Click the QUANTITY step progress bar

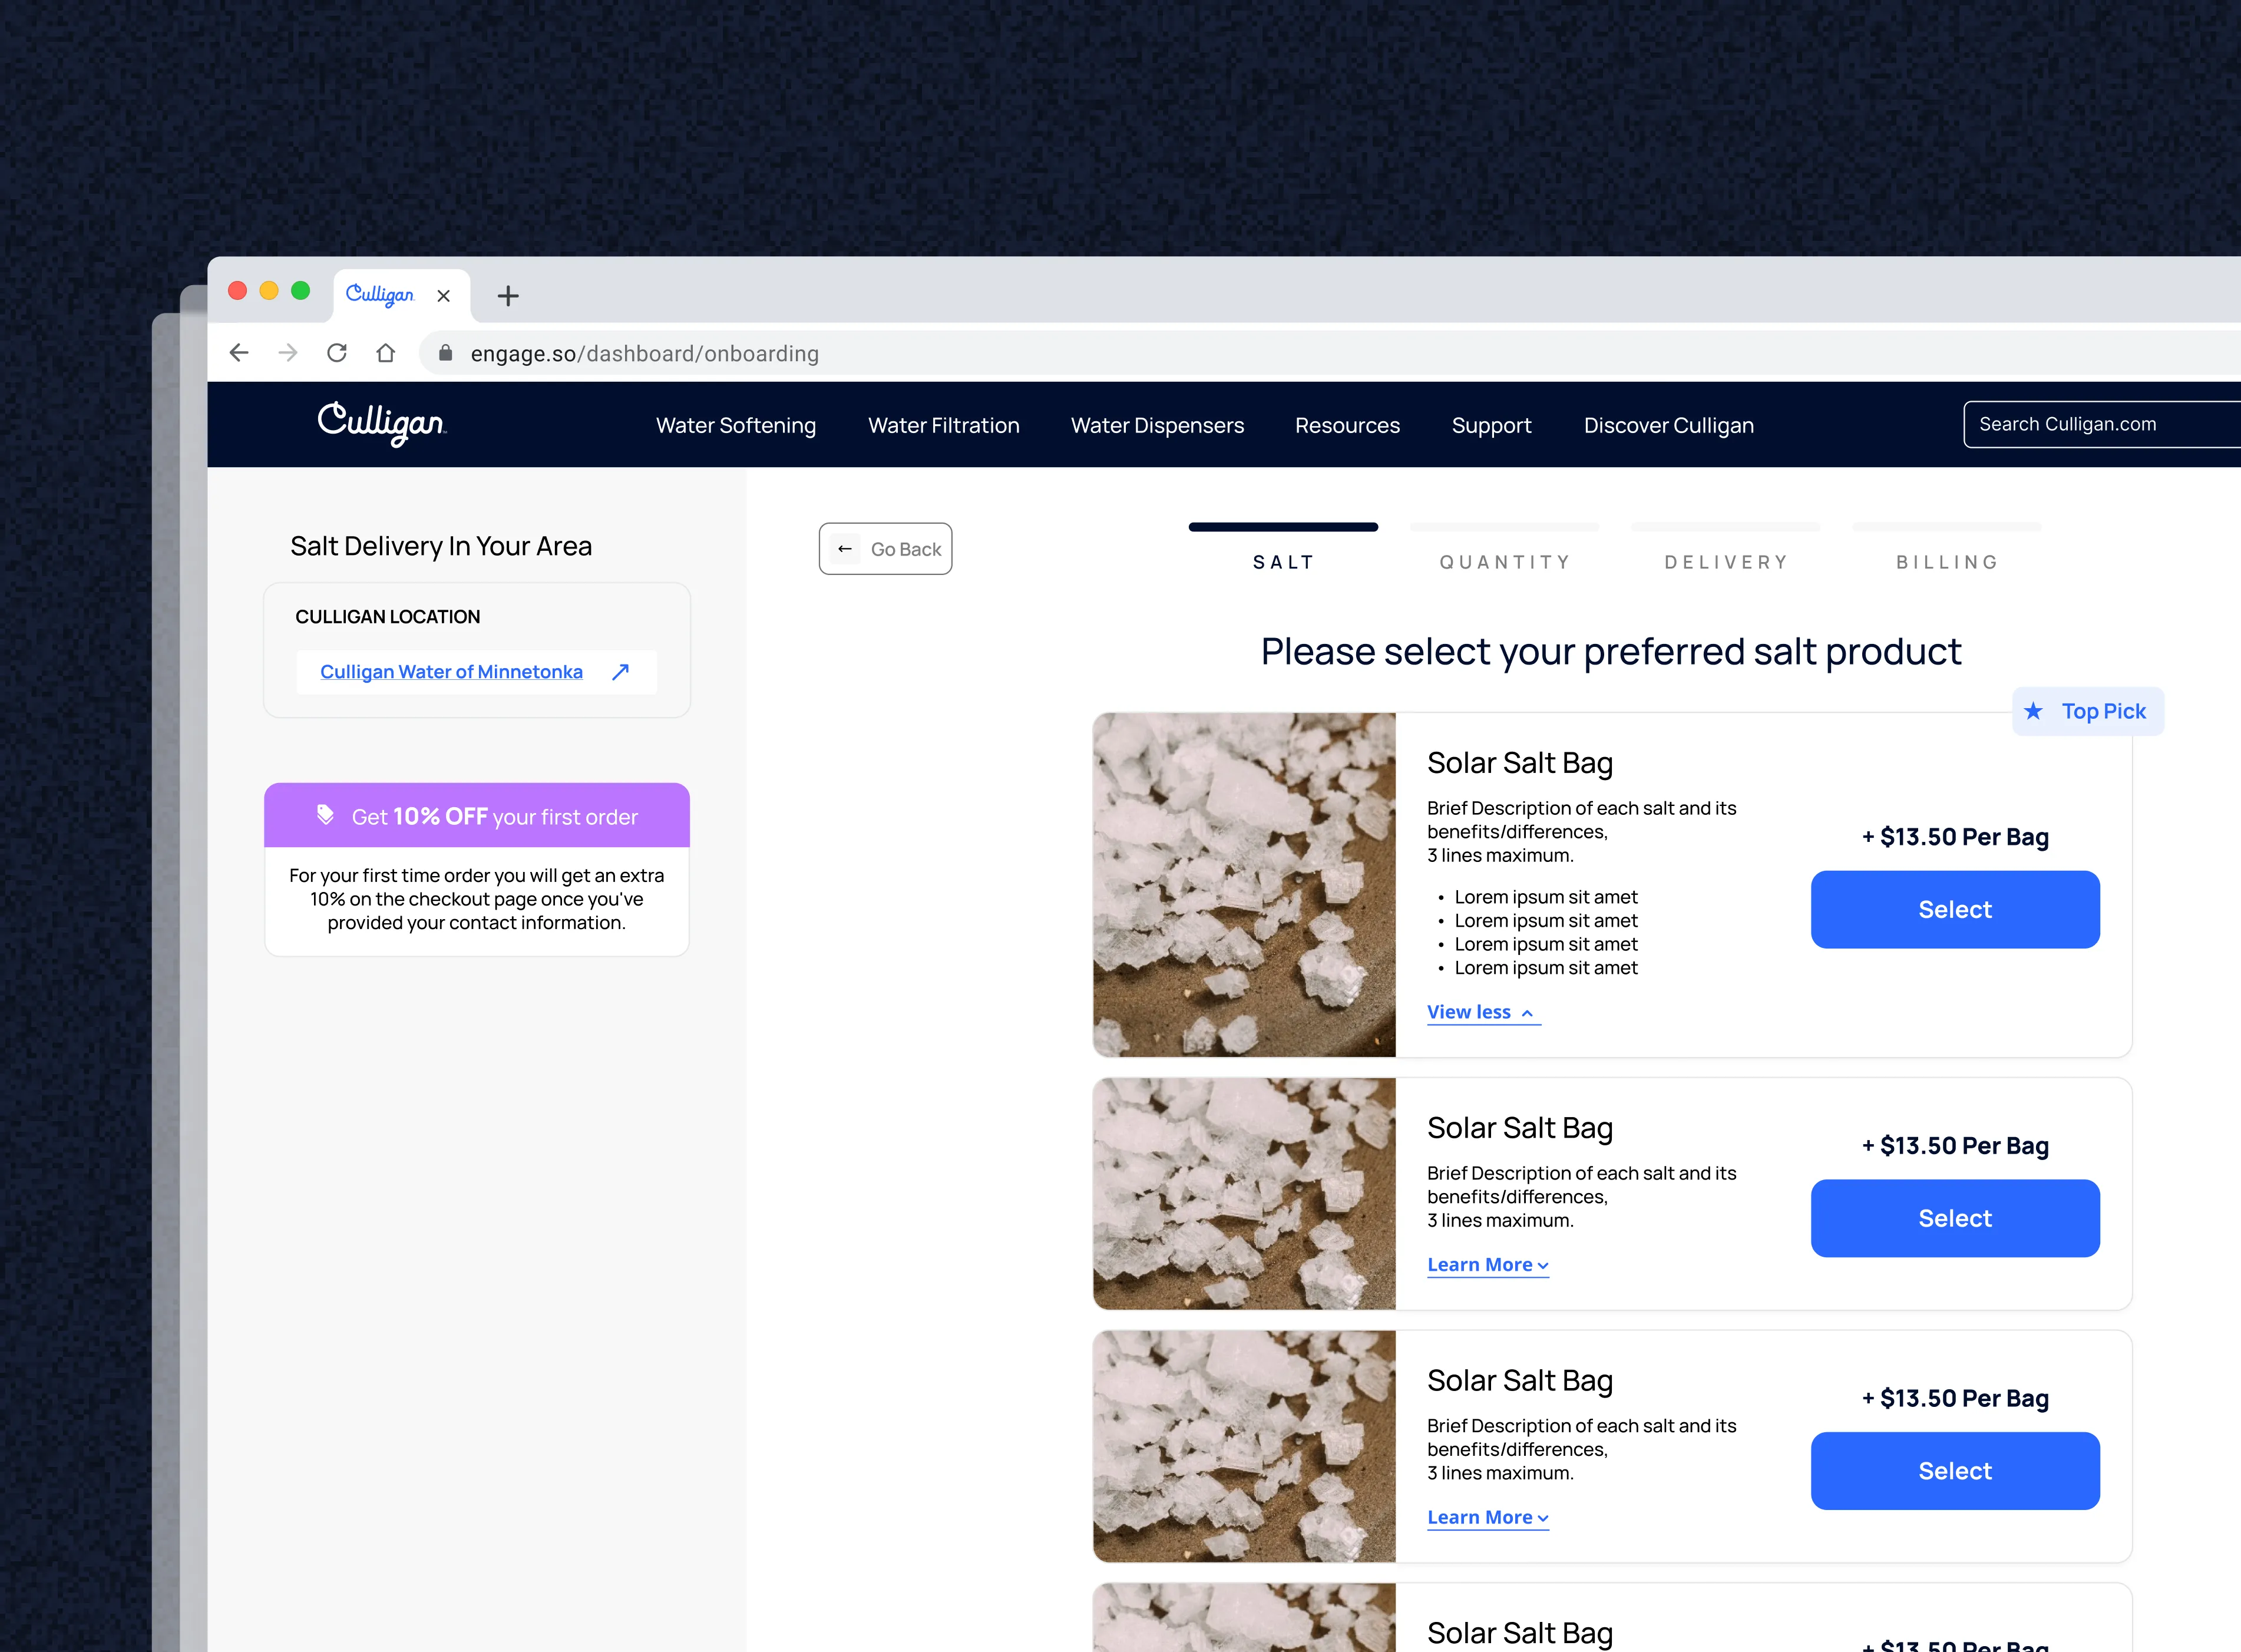[x=1504, y=527]
